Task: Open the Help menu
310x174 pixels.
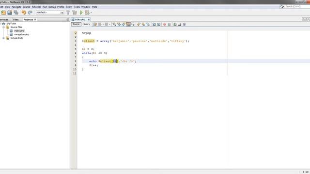Action: click(x=94, y=7)
